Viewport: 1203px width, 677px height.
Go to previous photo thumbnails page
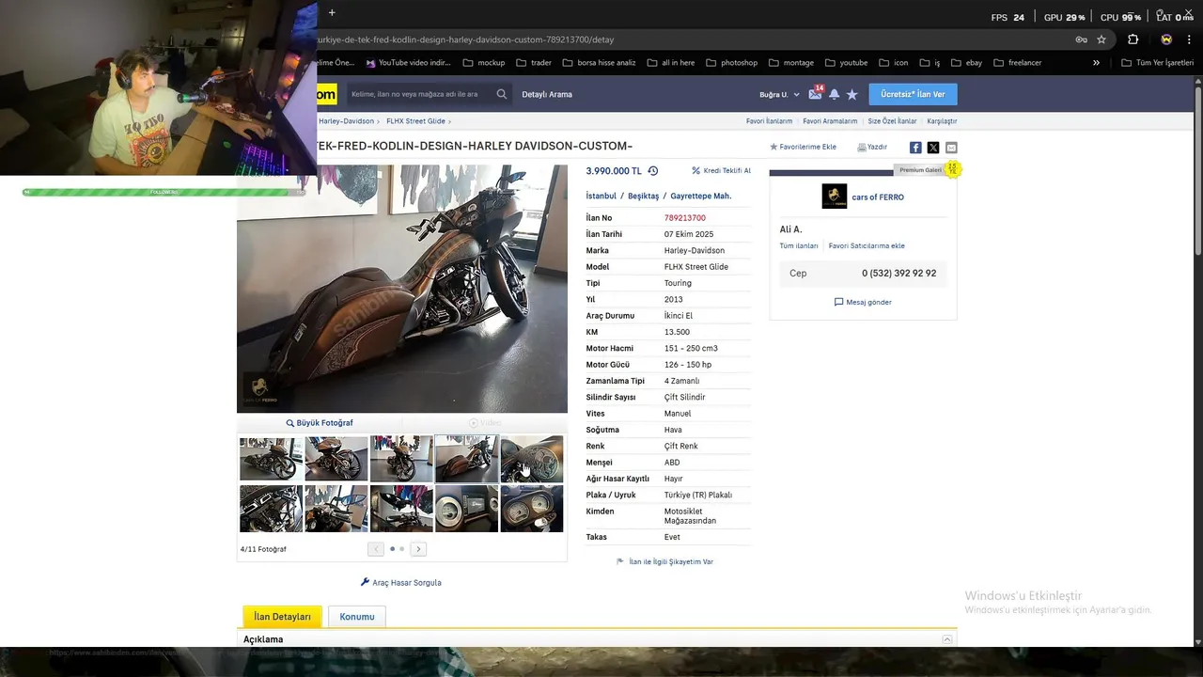click(376, 549)
